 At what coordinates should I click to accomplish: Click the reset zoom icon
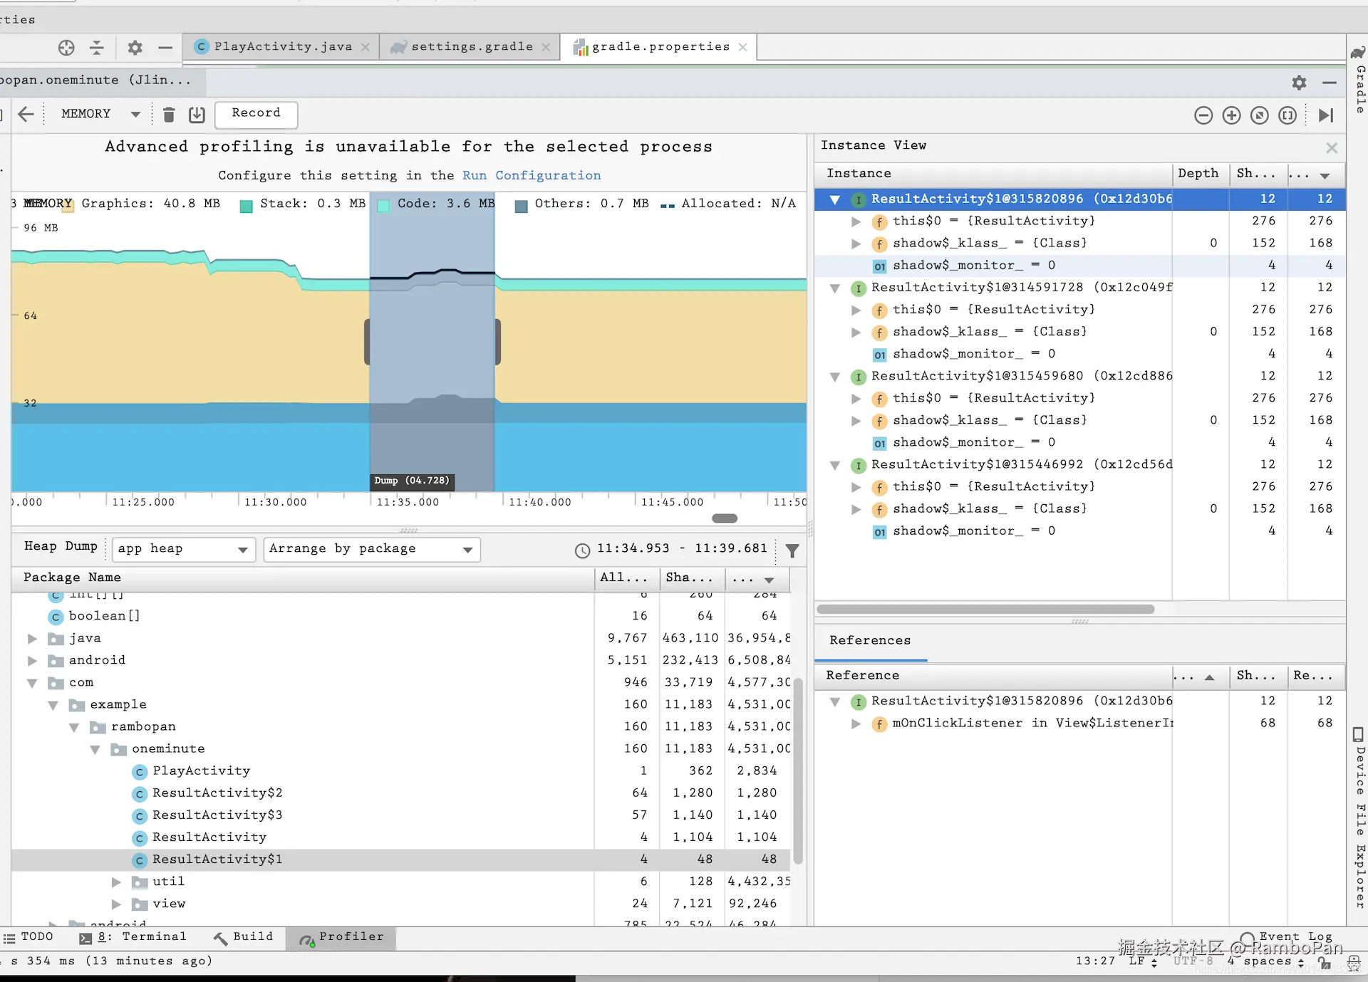(1259, 115)
